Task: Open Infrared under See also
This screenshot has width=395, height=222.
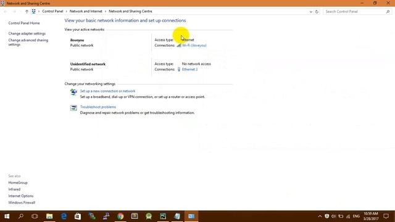Action: coord(14,189)
